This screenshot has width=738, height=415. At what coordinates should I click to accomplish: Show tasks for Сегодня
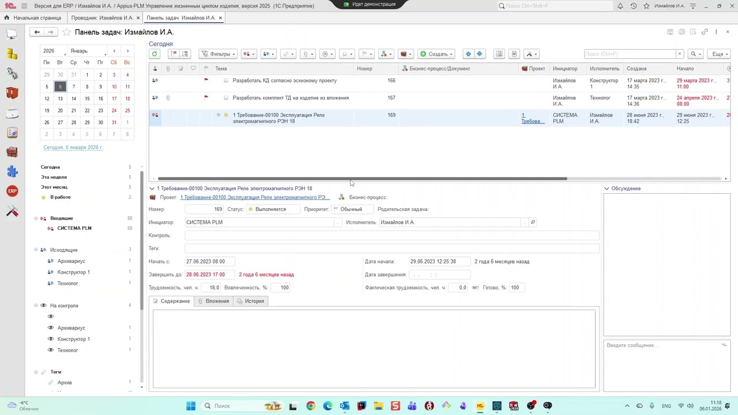coord(50,167)
